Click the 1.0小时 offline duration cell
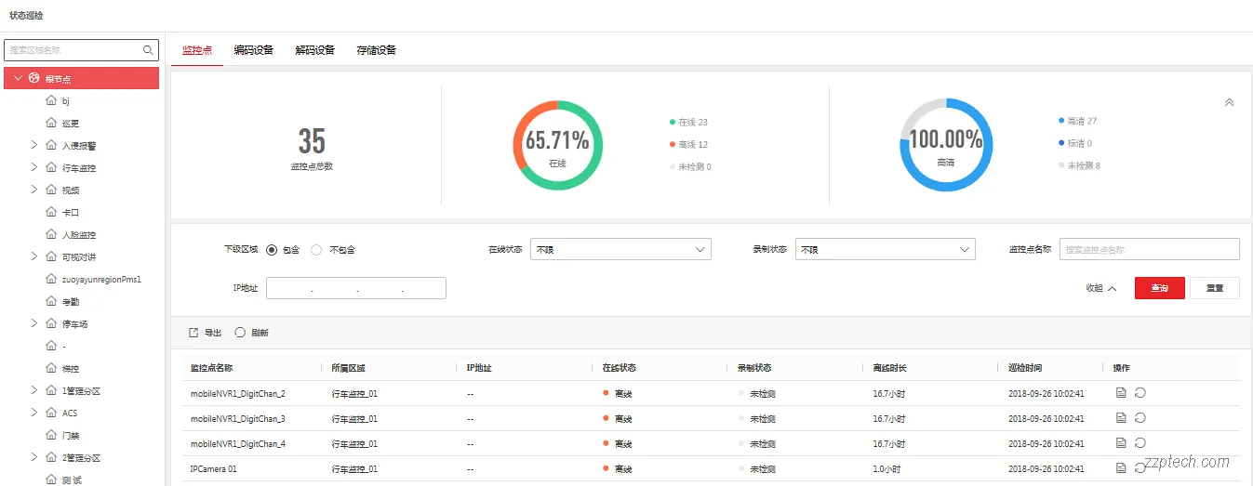 (x=888, y=469)
